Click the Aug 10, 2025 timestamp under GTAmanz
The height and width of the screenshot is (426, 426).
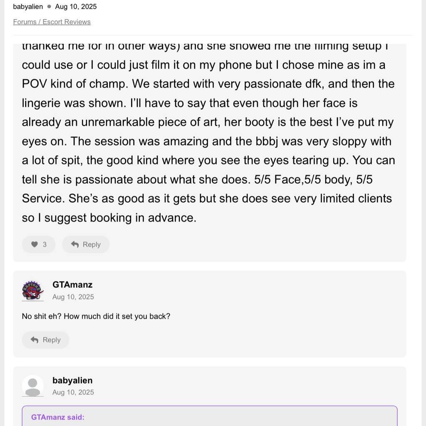[73, 297]
